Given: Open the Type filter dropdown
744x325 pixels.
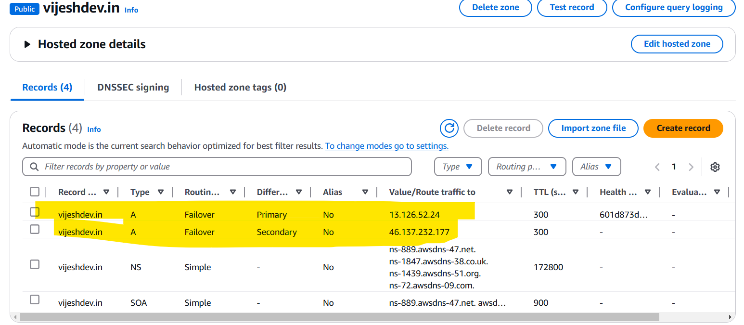Looking at the screenshot, I should [458, 167].
